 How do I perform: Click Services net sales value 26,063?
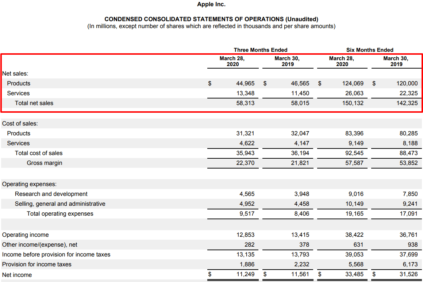pyautogui.click(x=354, y=93)
